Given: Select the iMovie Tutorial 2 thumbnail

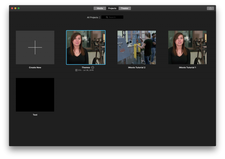Looking at the screenshot, I should point(137,47).
